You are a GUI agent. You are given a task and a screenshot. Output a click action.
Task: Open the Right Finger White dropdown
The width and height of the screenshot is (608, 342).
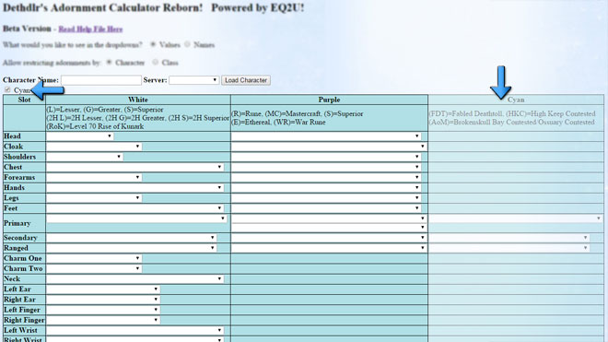[x=103, y=320]
